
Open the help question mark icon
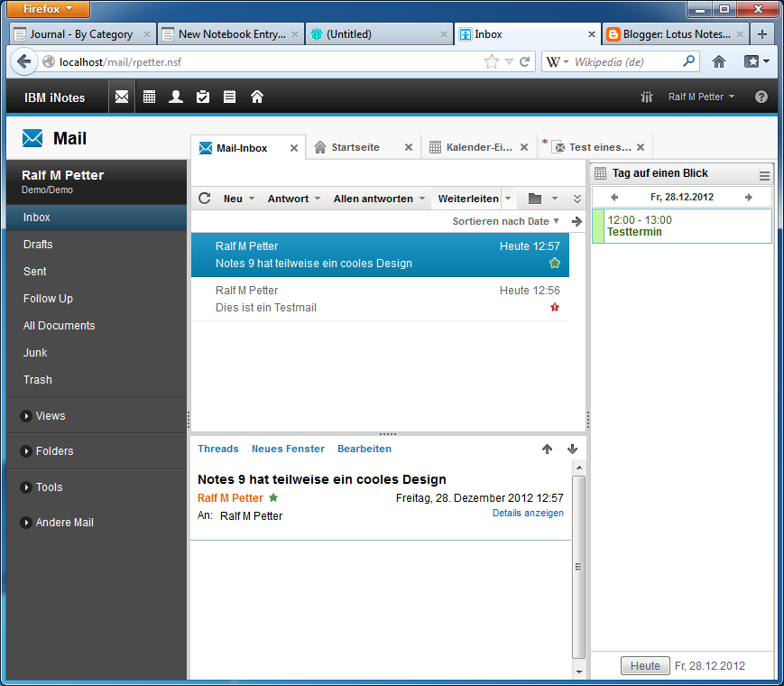pyautogui.click(x=761, y=97)
